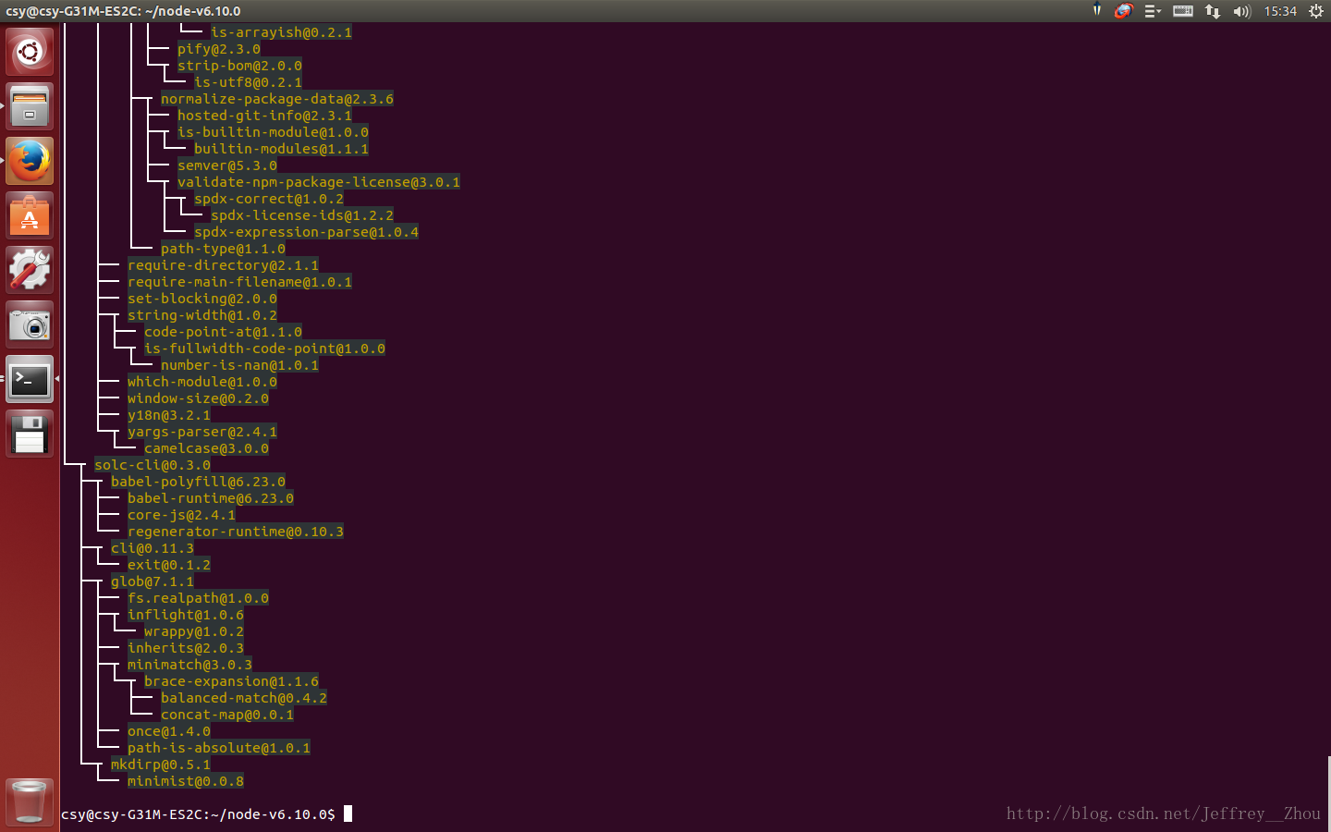
Task: Click require-main-filename@1.0.1 entry
Action: (239, 282)
